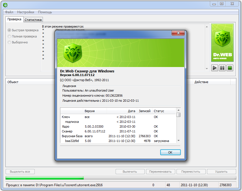This screenshot has height=191, width=242.
Task: Select the Вирусная база row in components list
Action: [118, 136]
